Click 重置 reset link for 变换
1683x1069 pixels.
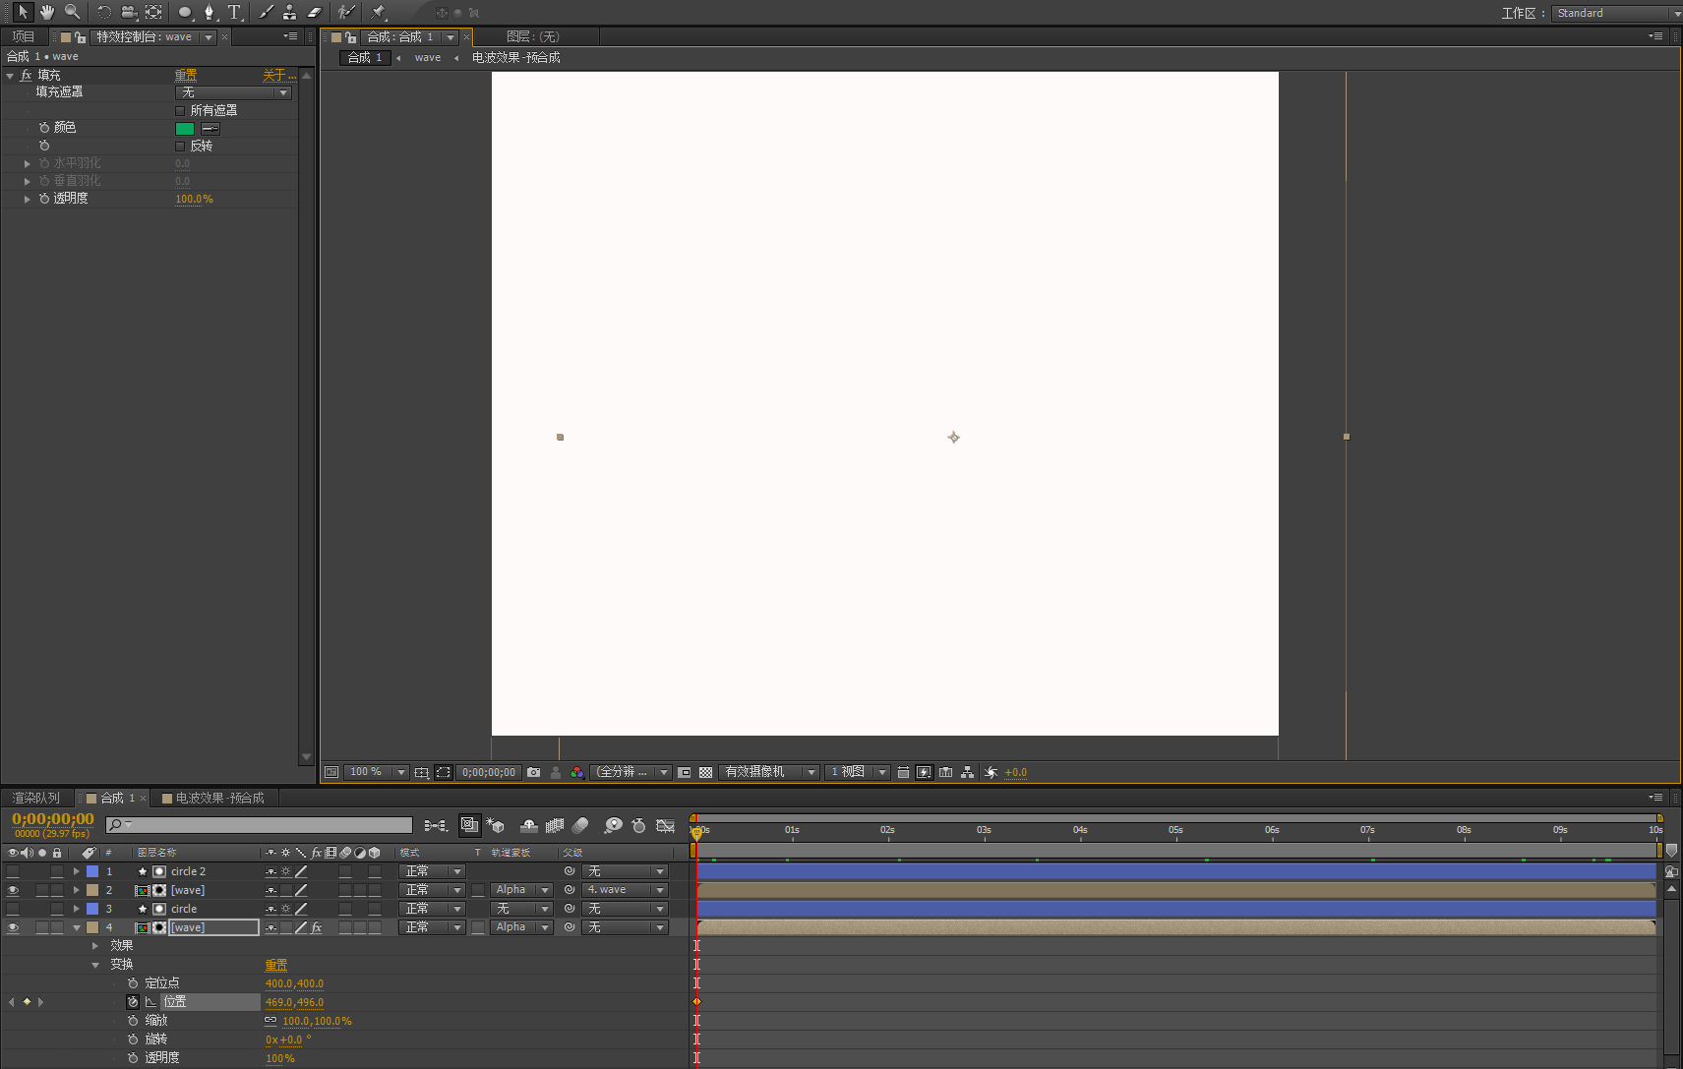coord(276,965)
